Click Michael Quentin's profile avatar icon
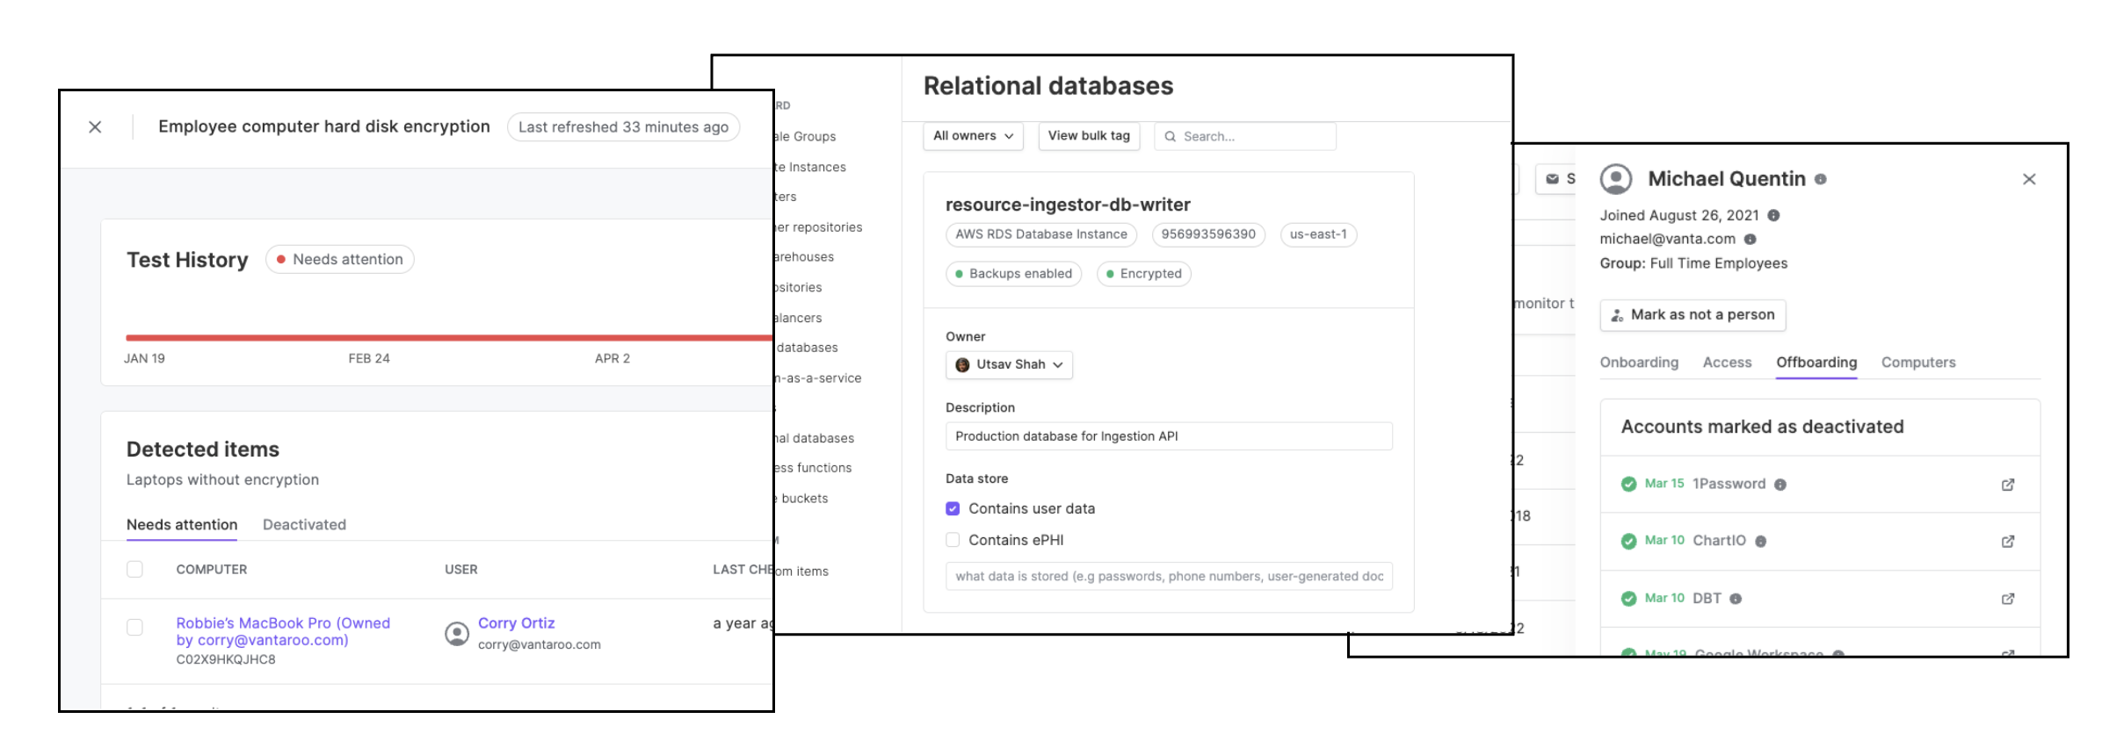Screen dimensions: 2102x755 1616,179
